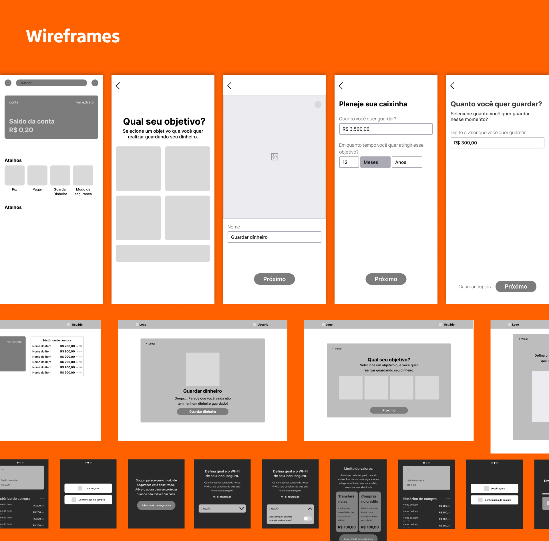Image resolution: width=549 pixels, height=541 pixels.
Task: Click the Guardar depois link
Action: (x=474, y=287)
